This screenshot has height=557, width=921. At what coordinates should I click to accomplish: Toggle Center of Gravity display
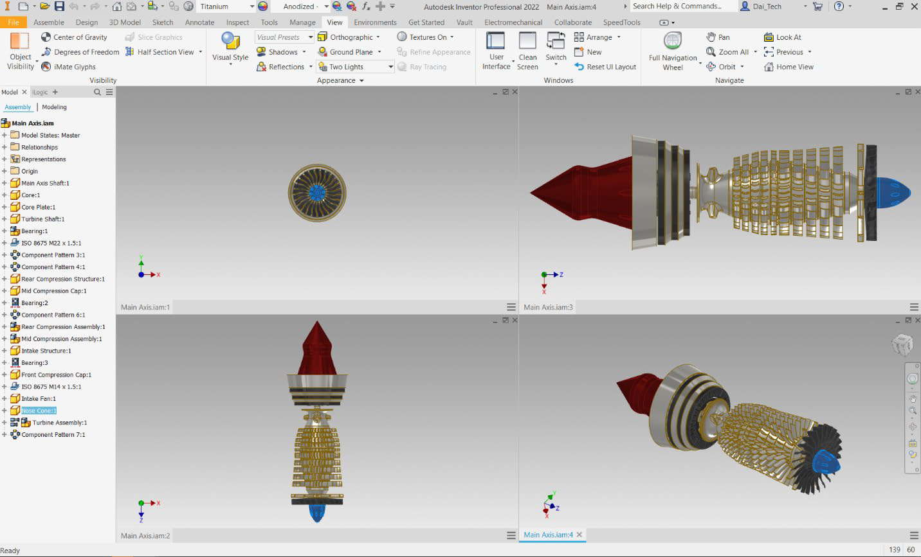click(74, 37)
